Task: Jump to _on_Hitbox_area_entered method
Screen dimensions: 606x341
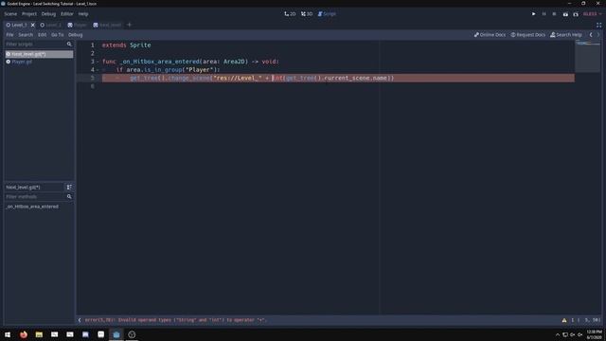Action: [x=32, y=206]
